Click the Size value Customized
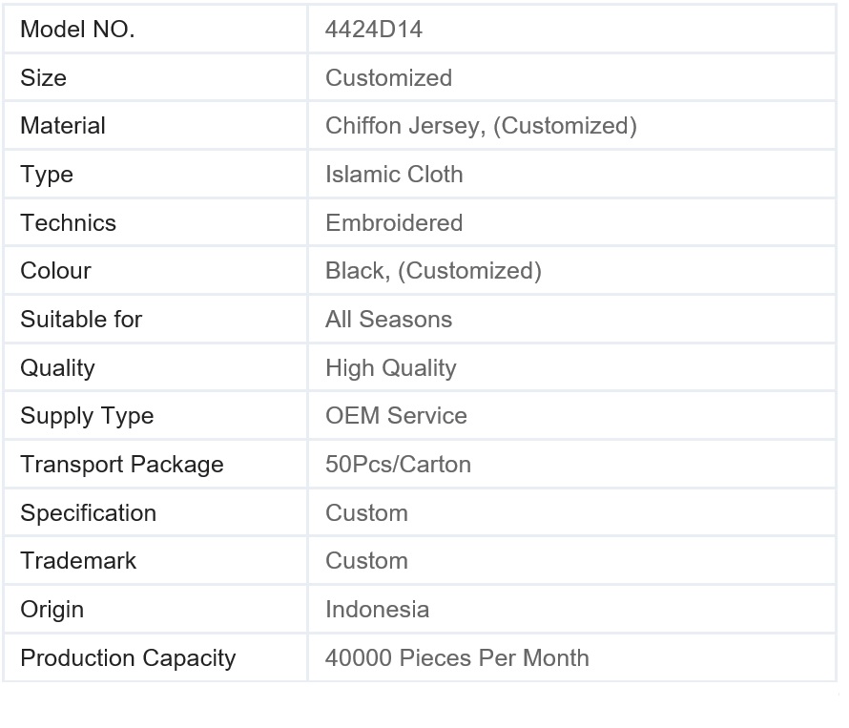The height and width of the screenshot is (728, 849). tap(388, 78)
